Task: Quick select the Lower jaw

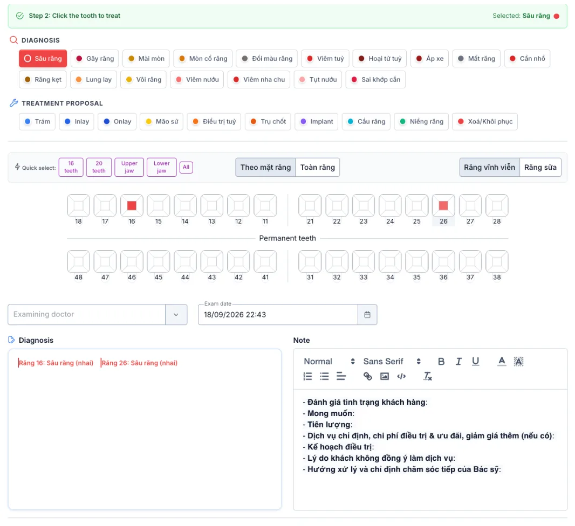Action: (x=162, y=168)
